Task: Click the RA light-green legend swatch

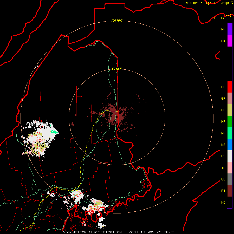Action: click(x=230, y=133)
